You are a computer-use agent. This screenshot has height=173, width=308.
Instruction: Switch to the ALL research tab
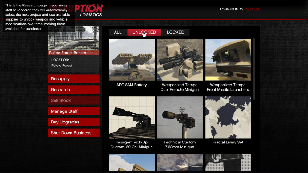point(118,32)
